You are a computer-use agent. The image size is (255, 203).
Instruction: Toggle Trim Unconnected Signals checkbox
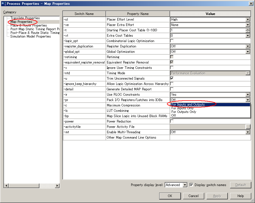click(x=172, y=78)
